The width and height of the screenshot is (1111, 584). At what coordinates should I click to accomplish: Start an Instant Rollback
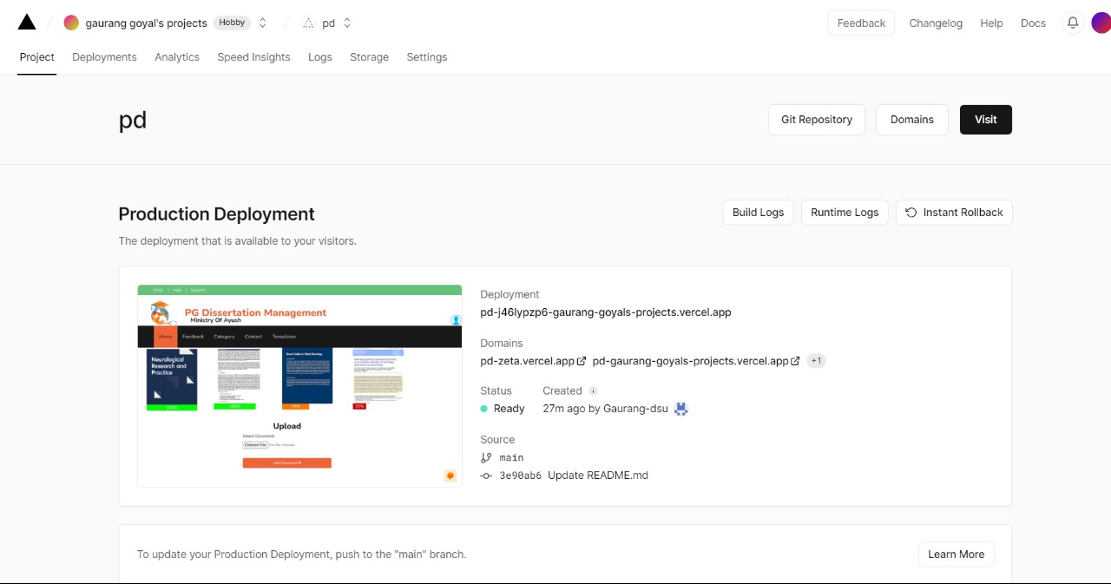954,212
